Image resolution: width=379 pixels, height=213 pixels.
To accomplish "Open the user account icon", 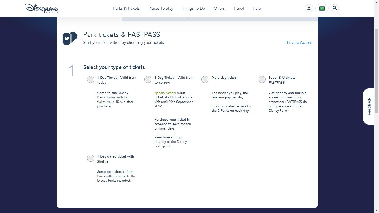I will click(309, 8).
